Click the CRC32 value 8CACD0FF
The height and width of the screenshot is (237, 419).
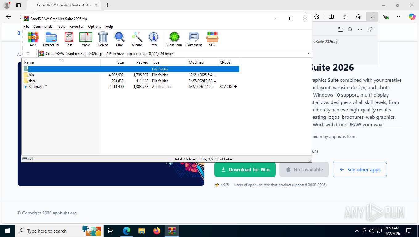click(228, 87)
